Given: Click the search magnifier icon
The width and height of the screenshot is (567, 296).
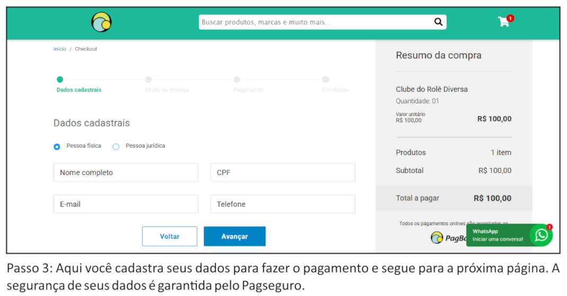Looking at the screenshot, I should (438, 22).
